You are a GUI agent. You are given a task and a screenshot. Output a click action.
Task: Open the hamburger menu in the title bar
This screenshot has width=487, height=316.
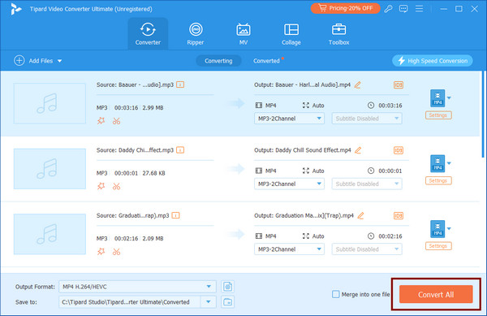(x=419, y=9)
